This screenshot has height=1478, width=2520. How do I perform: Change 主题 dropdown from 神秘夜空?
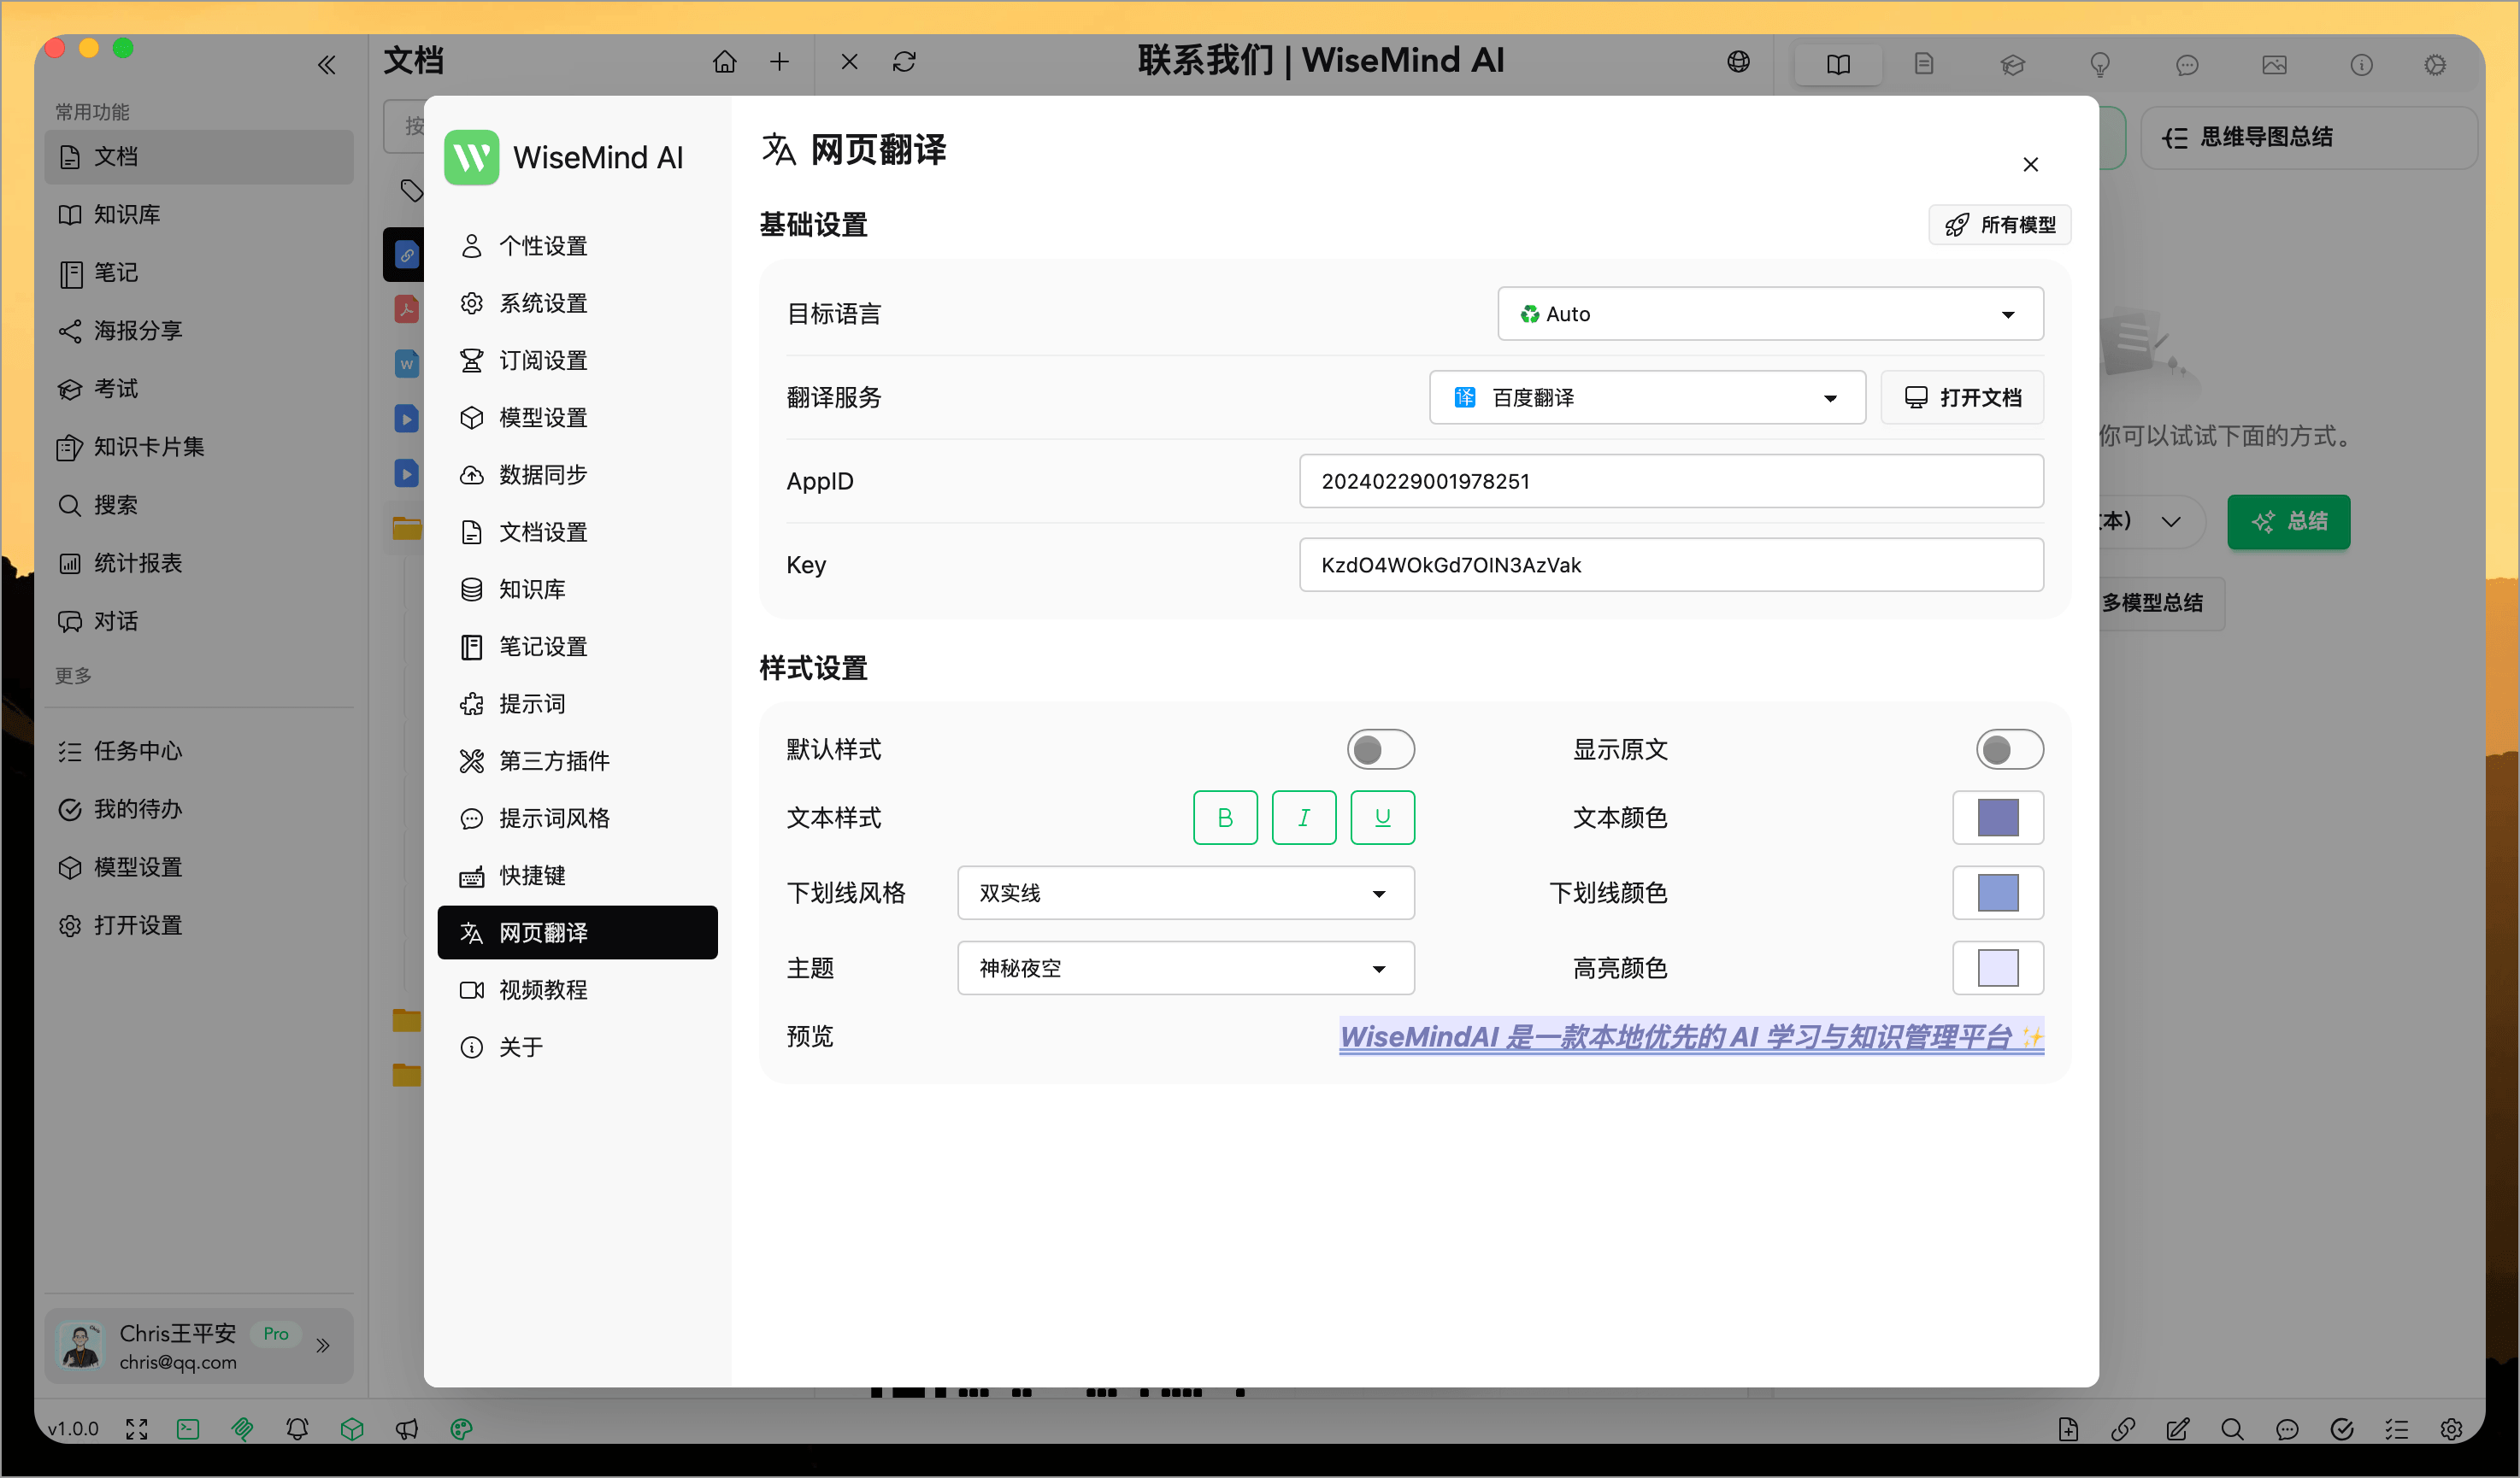(1184, 967)
